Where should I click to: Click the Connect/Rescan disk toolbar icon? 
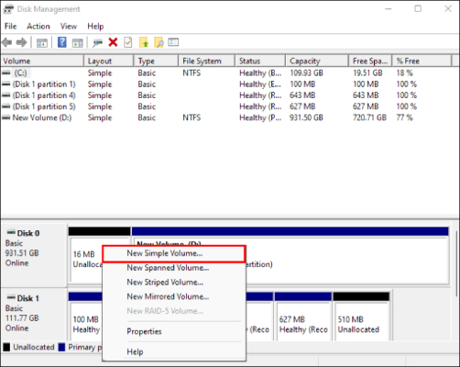coord(97,42)
